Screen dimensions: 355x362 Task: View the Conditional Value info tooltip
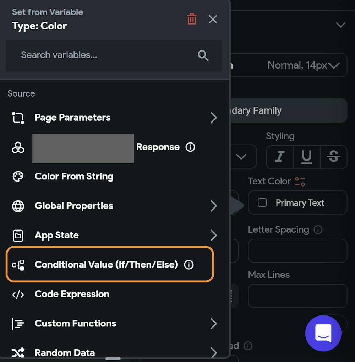pos(189,265)
